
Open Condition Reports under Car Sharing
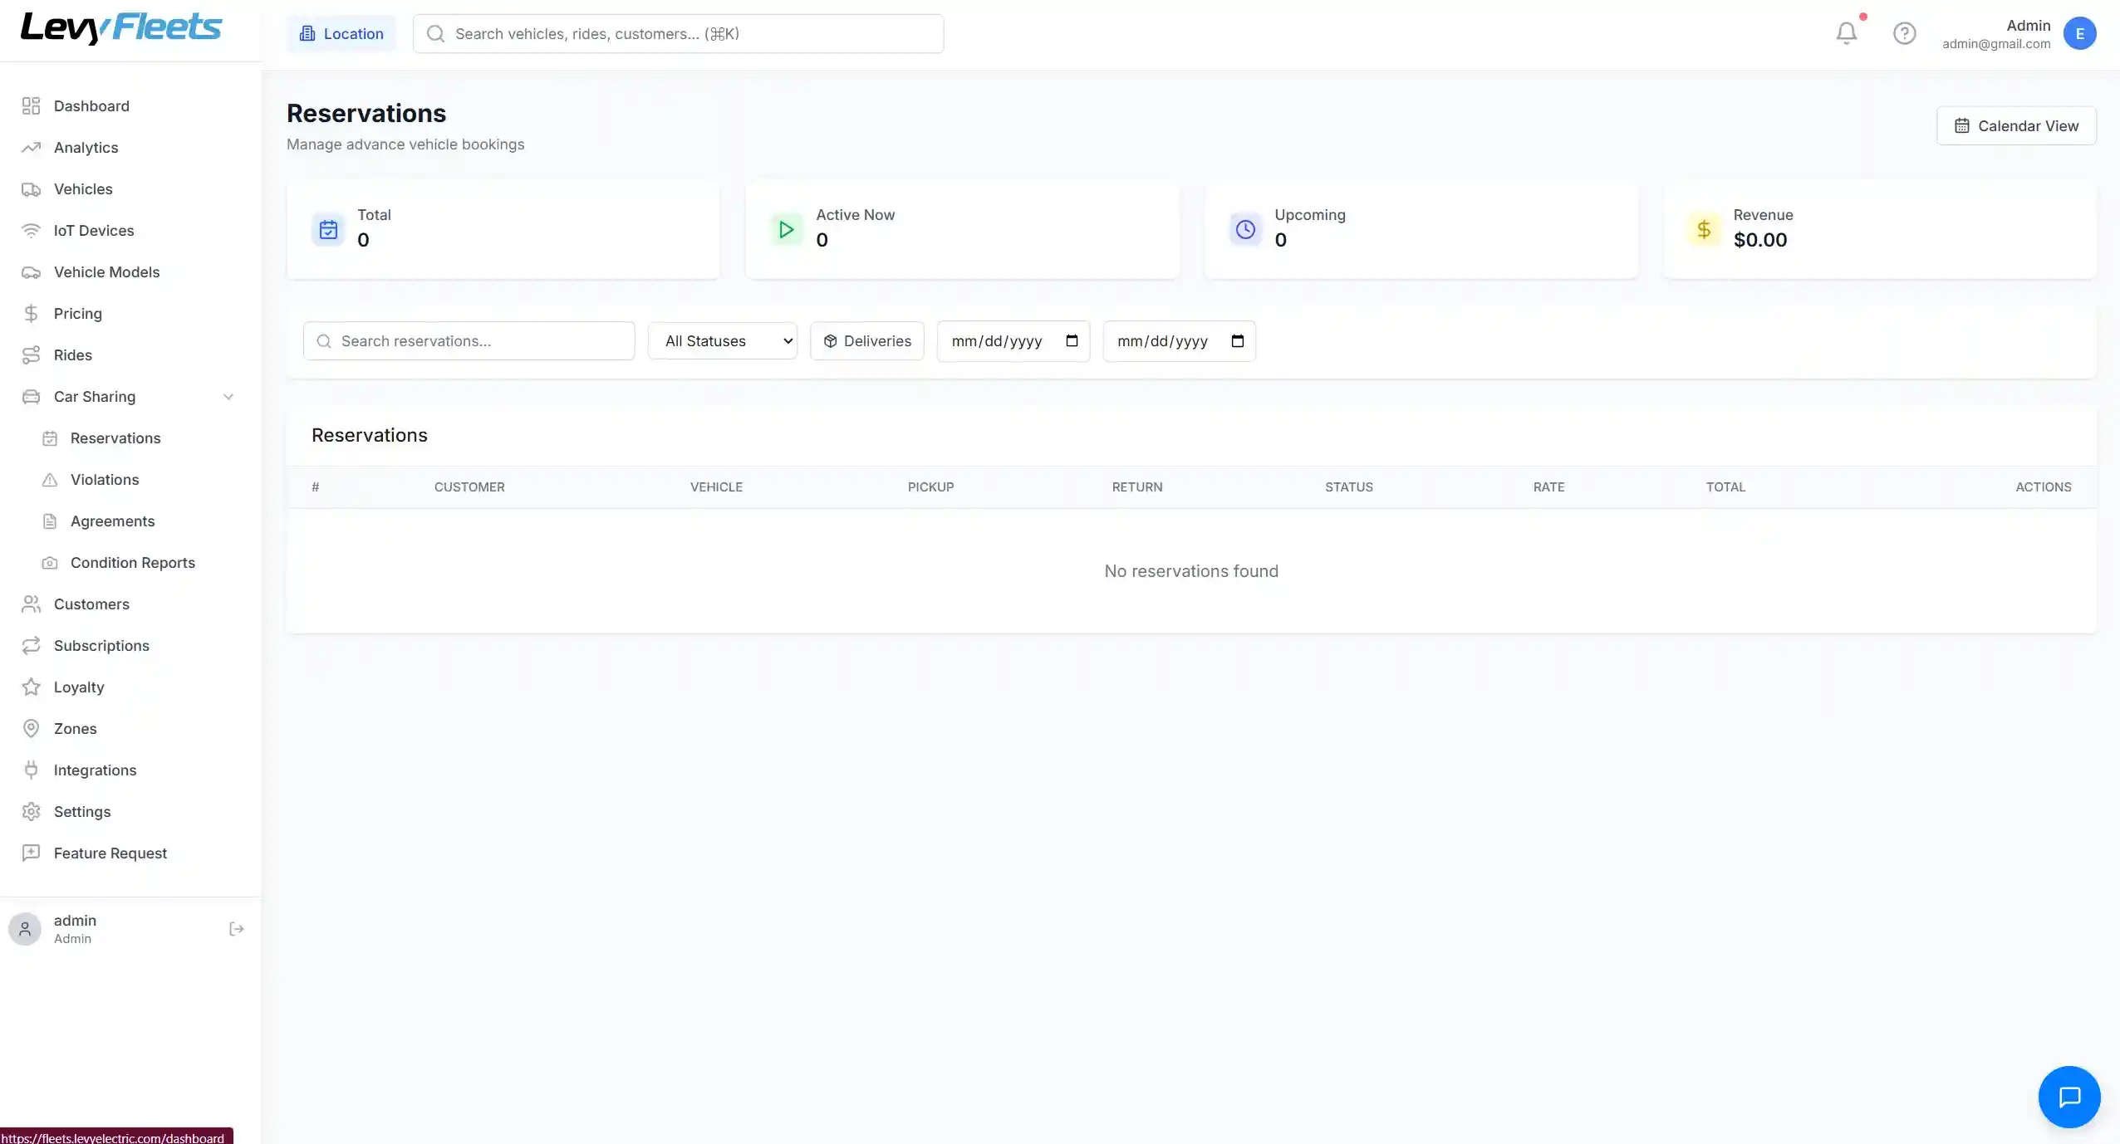[x=132, y=562]
